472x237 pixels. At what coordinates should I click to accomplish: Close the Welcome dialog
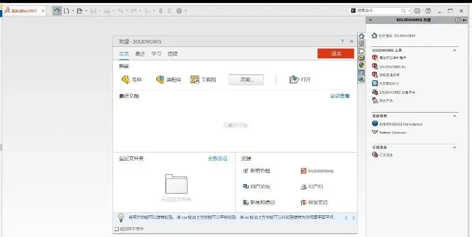[352, 42]
